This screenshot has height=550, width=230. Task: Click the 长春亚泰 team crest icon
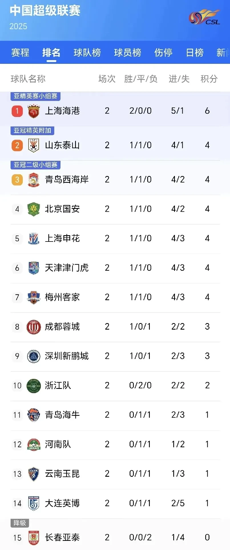coord(34,538)
